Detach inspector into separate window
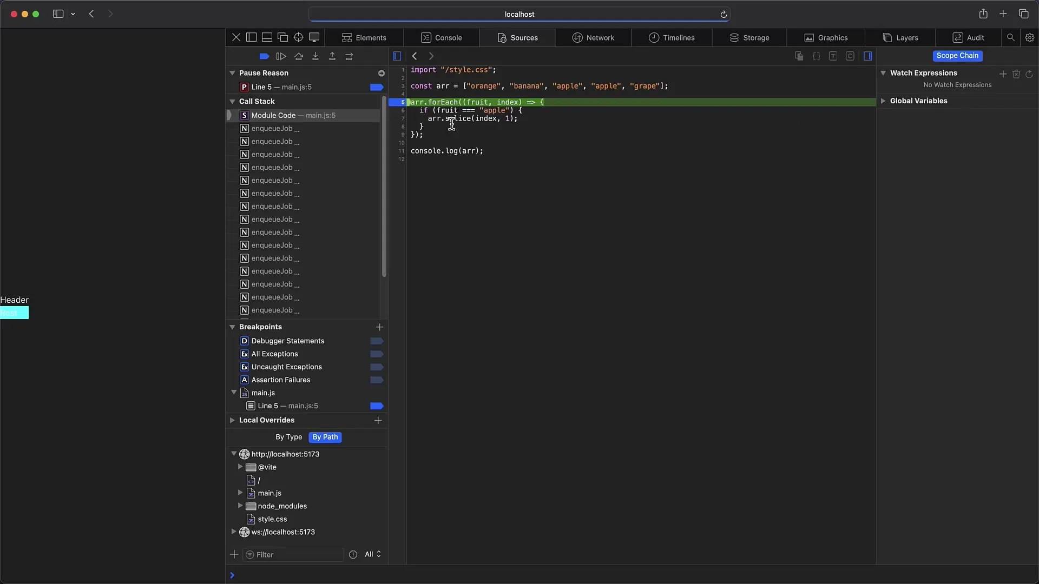 pos(282,37)
